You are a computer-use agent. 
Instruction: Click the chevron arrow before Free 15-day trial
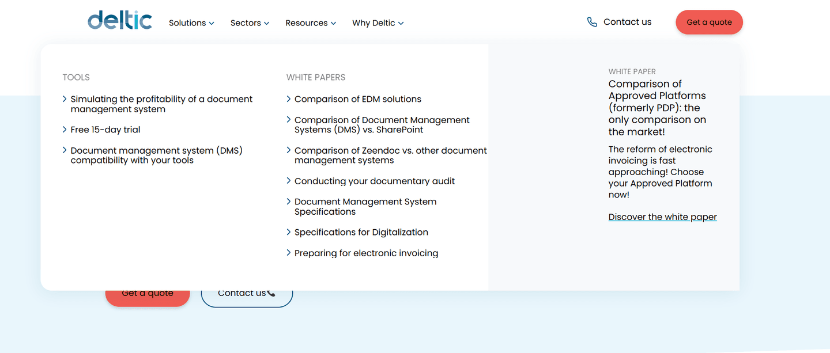(65, 130)
